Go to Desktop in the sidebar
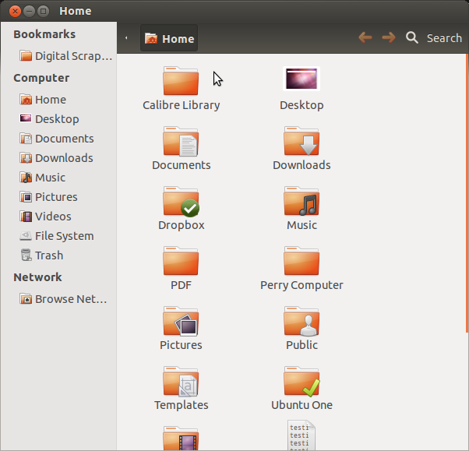Viewport: 469px width, 451px height. pyautogui.click(x=49, y=119)
